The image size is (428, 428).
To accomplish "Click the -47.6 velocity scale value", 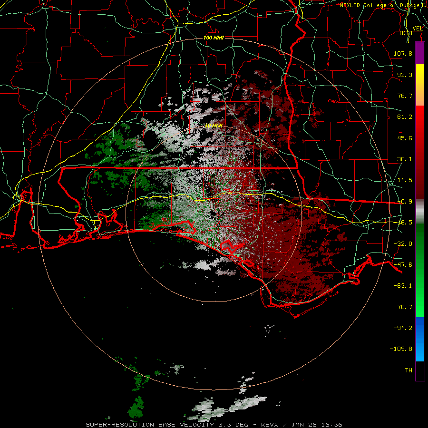I will [403, 265].
